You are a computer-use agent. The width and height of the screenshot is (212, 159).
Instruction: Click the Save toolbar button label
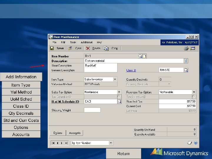(60, 48)
